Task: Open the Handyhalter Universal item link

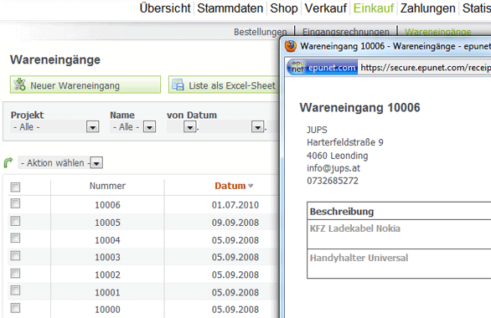Action: tap(359, 258)
